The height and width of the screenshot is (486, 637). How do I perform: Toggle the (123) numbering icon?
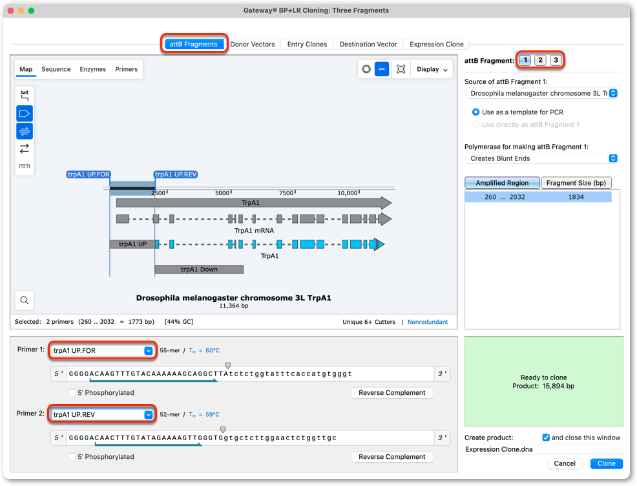pyautogui.click(x=25, y=166)
